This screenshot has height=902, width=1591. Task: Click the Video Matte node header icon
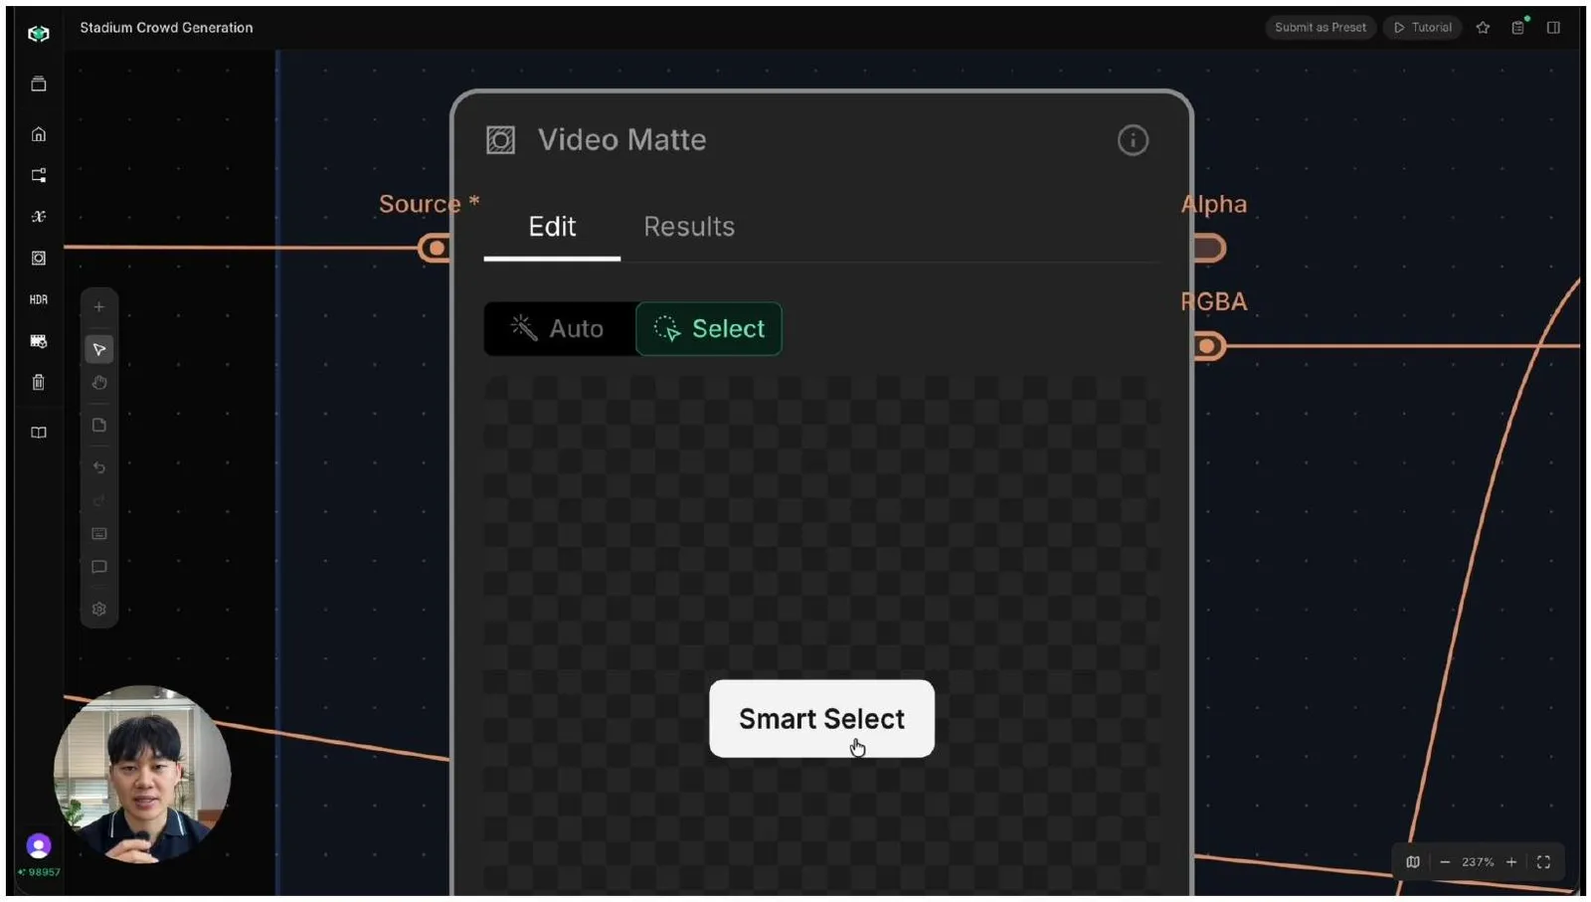click(500, 140)
